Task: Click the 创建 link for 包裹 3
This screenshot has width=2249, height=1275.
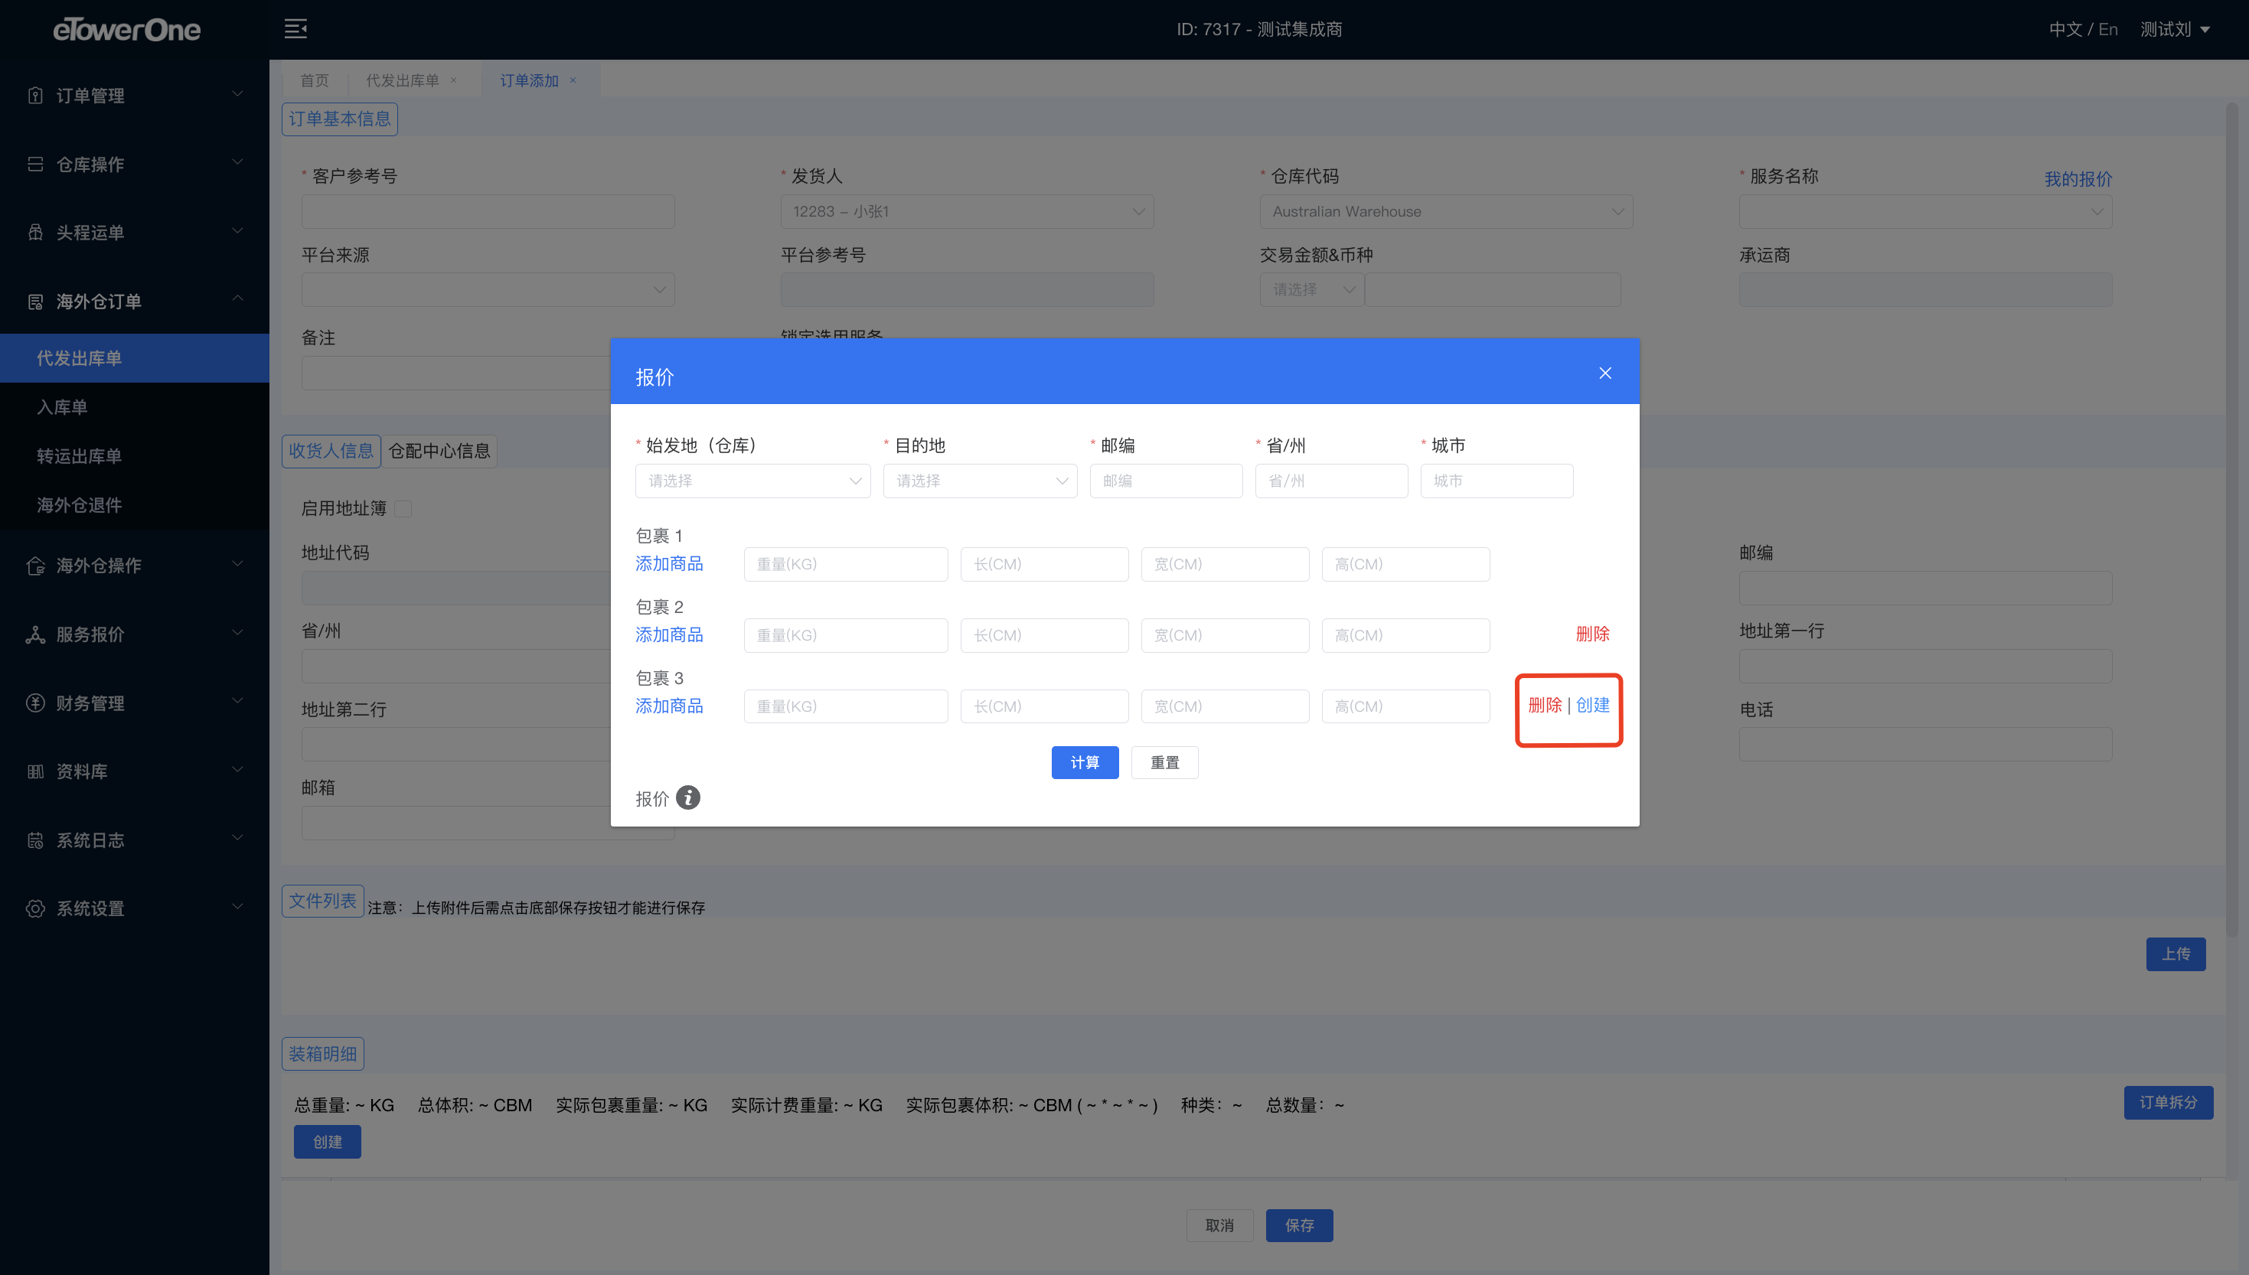Action: click(1592, 705)
